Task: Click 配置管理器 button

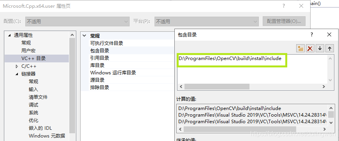Action: pos(284,21)
